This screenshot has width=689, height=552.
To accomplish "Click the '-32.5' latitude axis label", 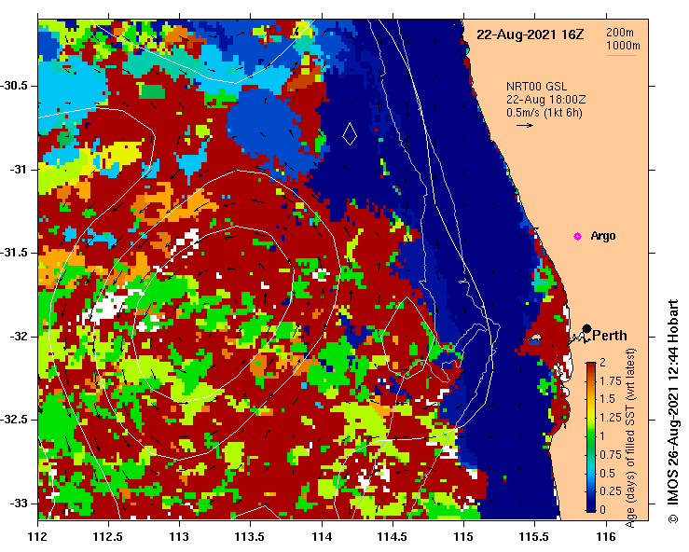I will click(13, 420).
